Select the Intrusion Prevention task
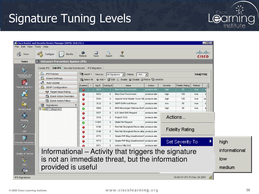The image size is (259, 194). (25, 139)
